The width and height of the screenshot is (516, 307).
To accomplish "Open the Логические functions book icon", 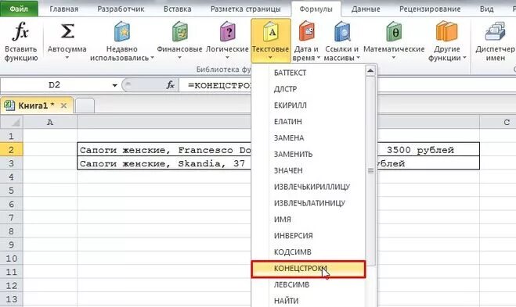I will 227,31.
